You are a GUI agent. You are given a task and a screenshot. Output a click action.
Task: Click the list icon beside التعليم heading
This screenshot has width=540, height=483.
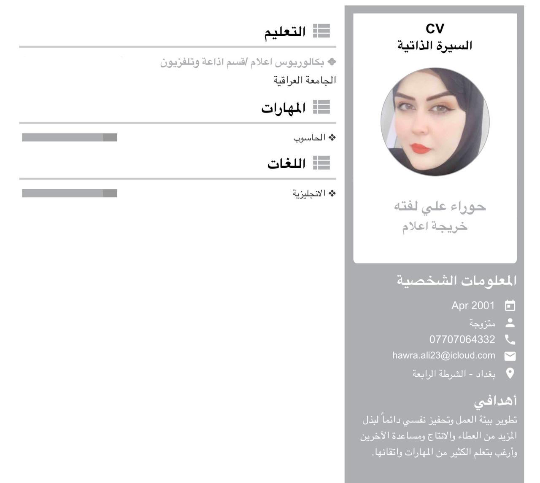[x=321, y=31]
